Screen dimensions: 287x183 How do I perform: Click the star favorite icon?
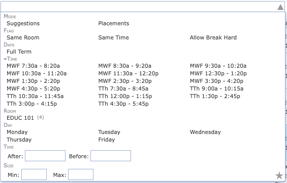tap(279, 175)
